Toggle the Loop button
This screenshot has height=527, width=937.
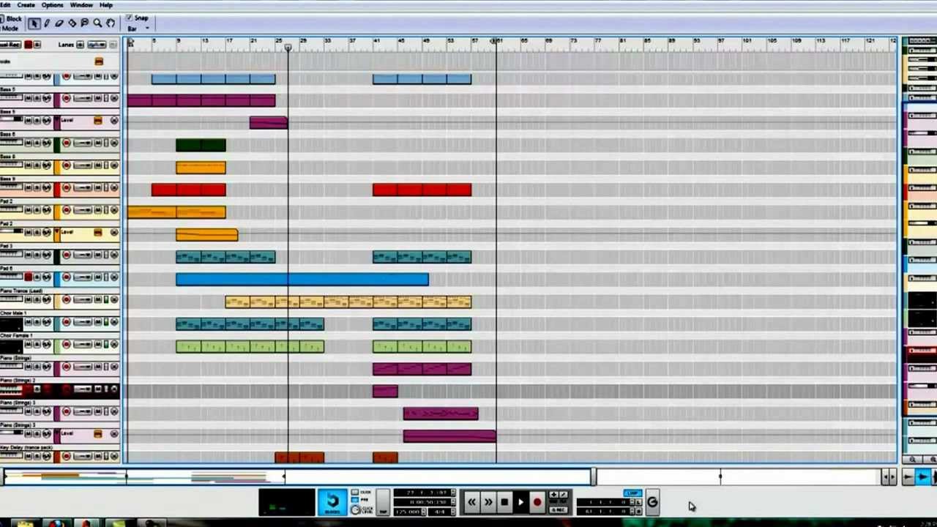tap(632, 493)
